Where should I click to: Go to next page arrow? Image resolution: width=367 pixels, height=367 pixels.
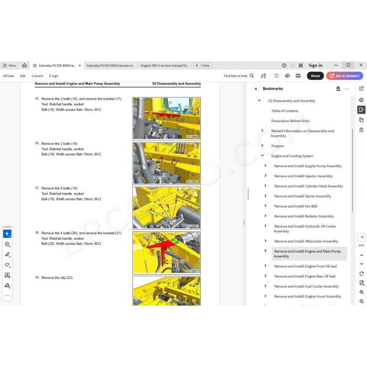pos(362,264)
